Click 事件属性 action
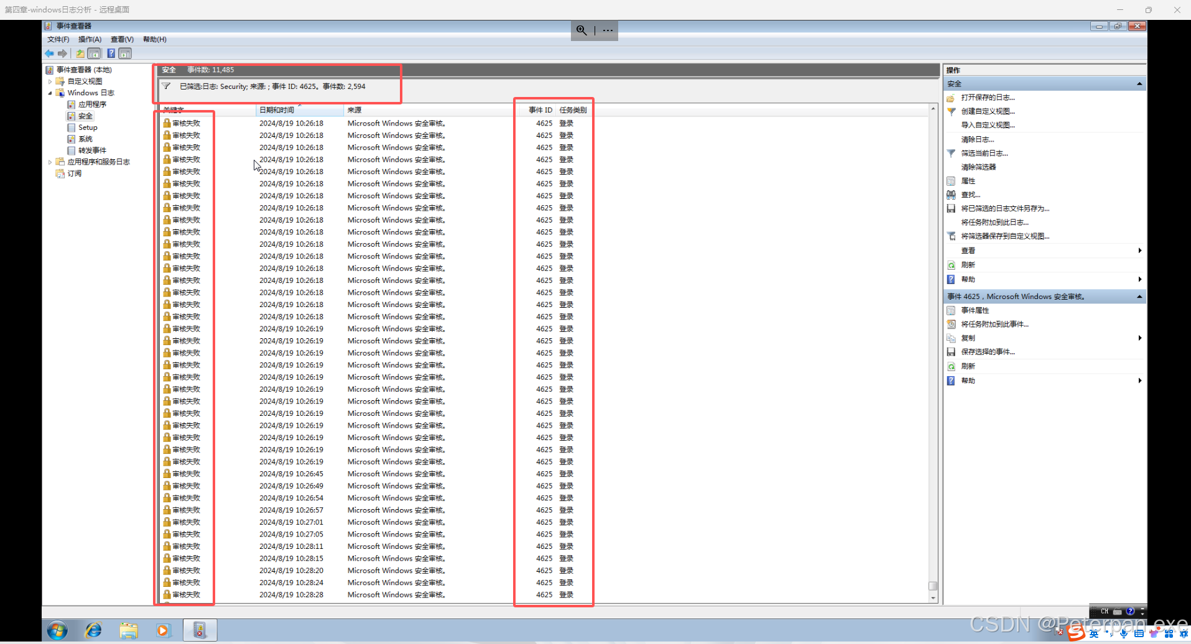Image resolution: width=1191 pixels, height=644 pixels. [975, 310]
